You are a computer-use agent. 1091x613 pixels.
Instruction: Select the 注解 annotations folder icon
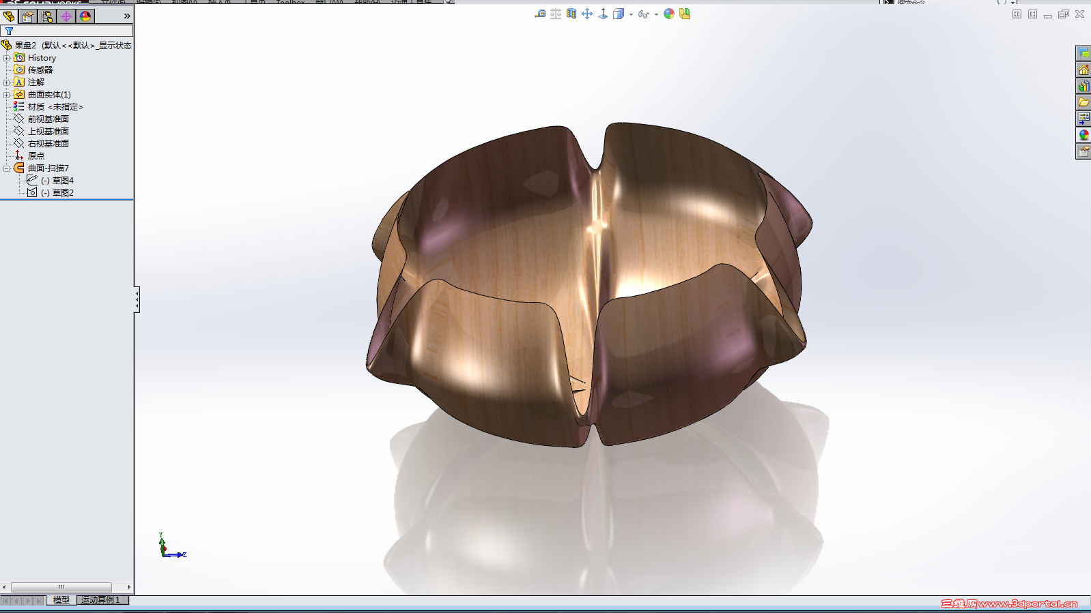point(19,83)
